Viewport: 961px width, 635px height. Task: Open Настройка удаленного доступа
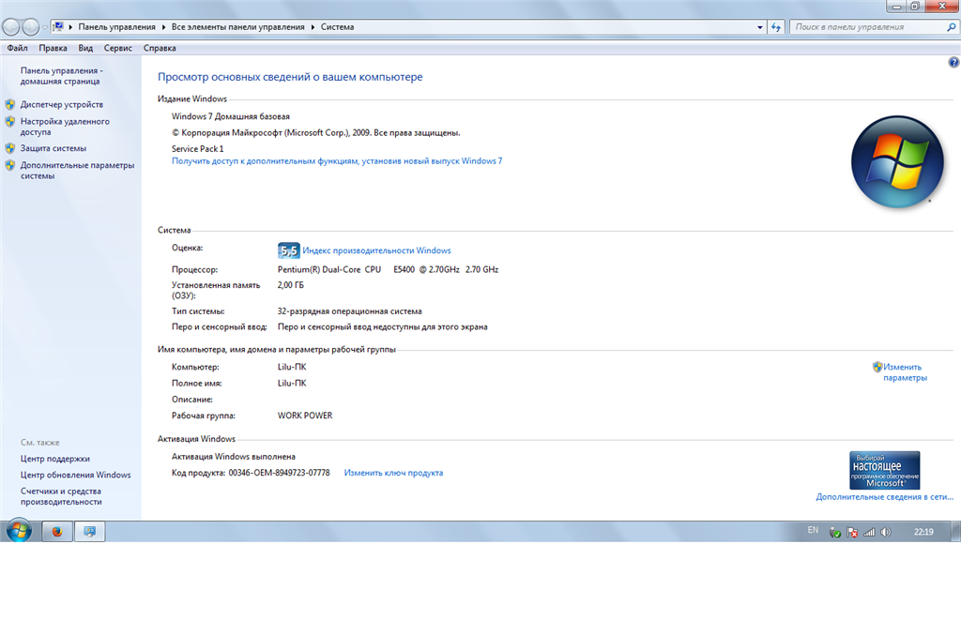click(x=65, y=127)
